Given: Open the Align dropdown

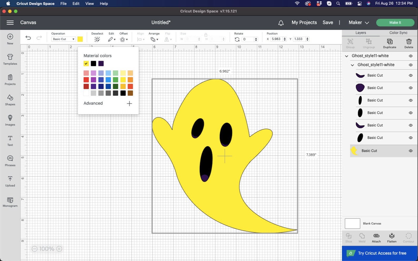Looking at the screenshot, I should click(x=141, y=39).
